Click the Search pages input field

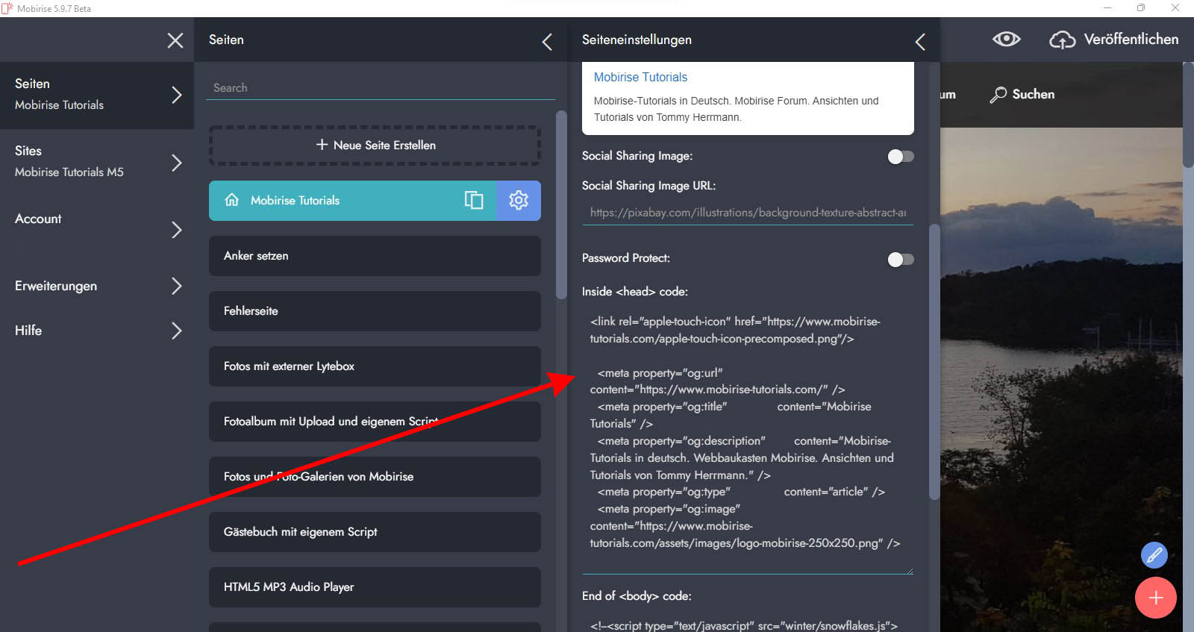point(380,88)
